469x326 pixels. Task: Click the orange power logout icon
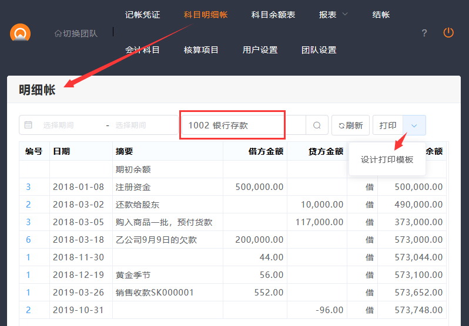click(448, 33)
